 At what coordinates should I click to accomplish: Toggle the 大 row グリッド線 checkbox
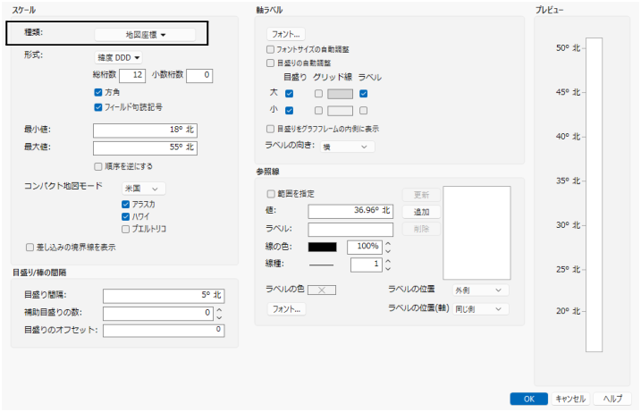(x=318, y=94)
